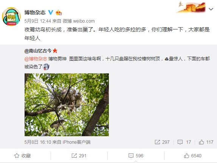Enlarge the night heron nest photo
Image resolution: width=217 pixels, height=163 pixels.
tap(67, 105)
